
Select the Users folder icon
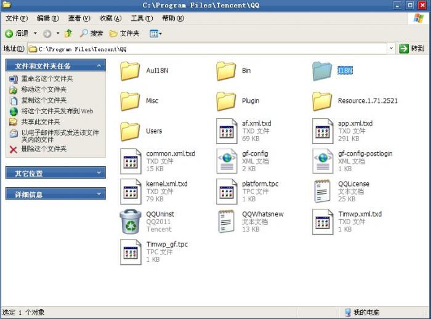tap(130, 131)
